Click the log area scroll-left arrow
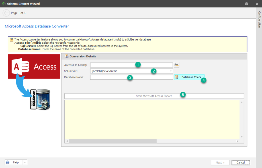 [67, 141]
